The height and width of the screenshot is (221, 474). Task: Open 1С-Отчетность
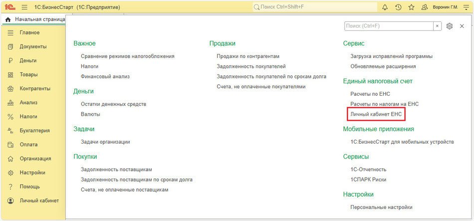click(x=368, y=169)
